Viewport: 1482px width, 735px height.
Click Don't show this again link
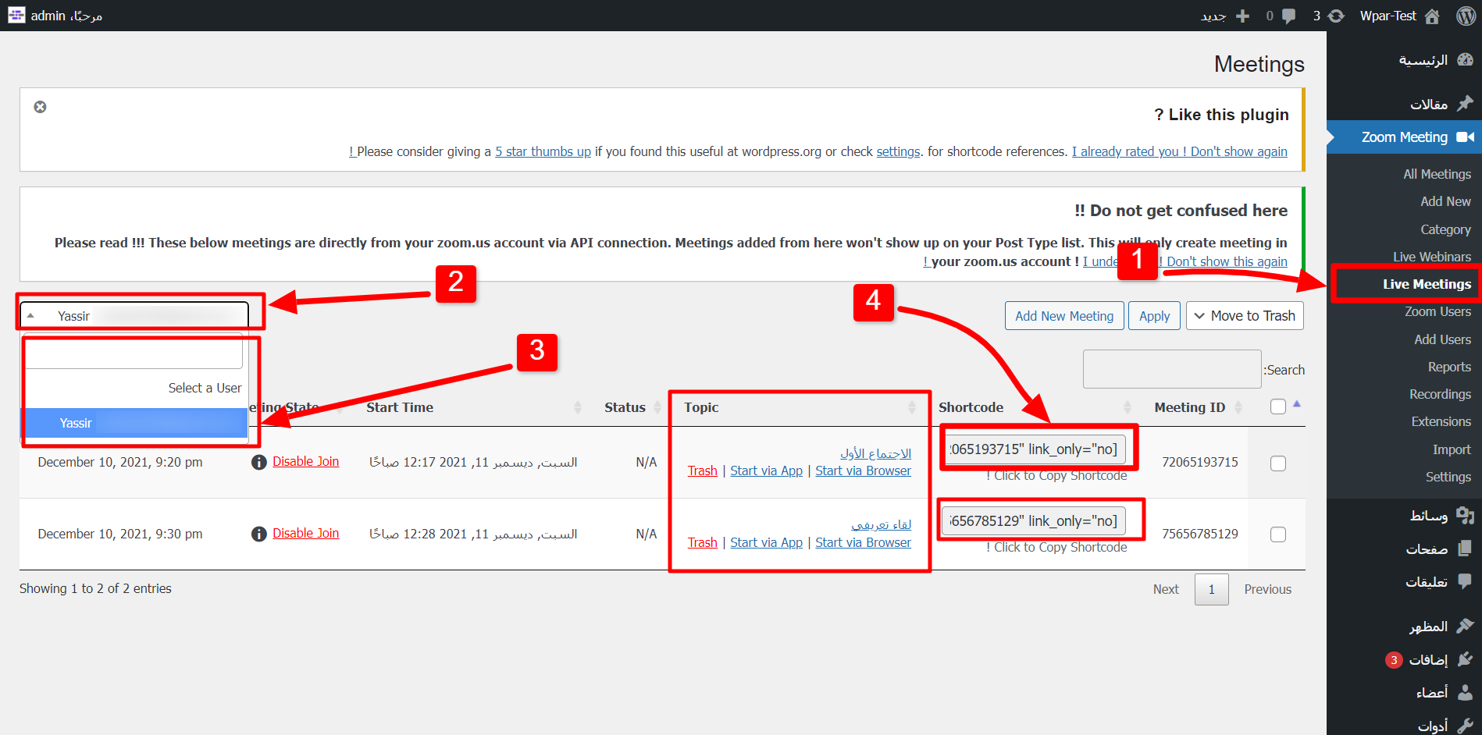pos(1227,261)
